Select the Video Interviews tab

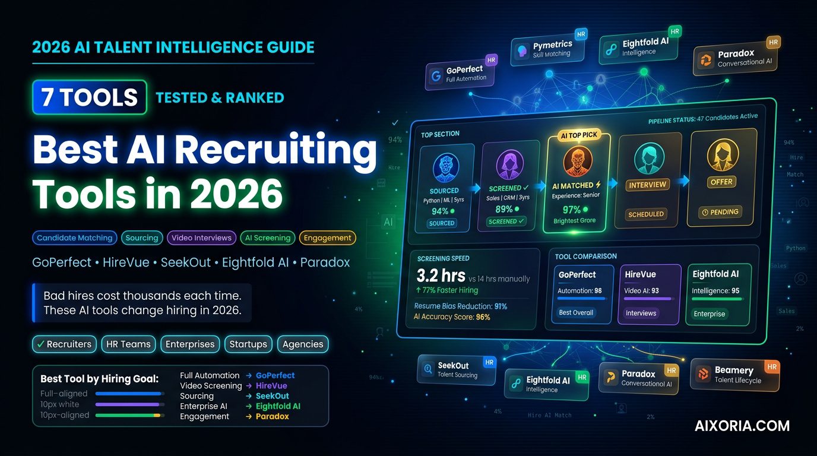[x=201, y=237]
